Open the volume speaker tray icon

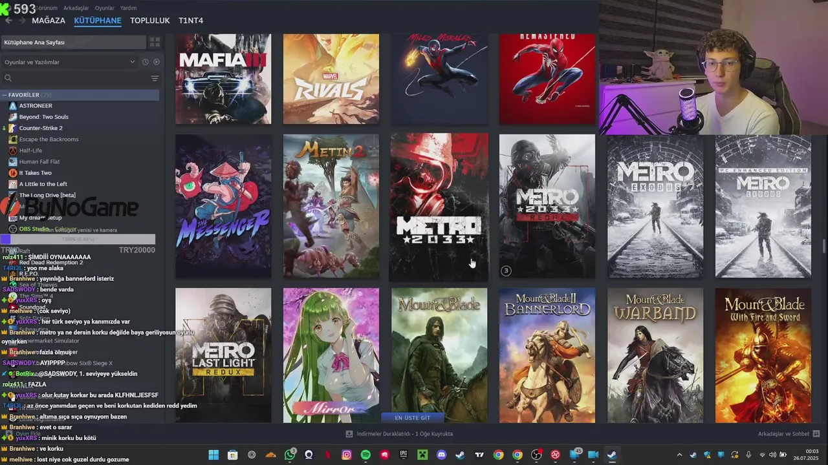[x=772, y=455]
